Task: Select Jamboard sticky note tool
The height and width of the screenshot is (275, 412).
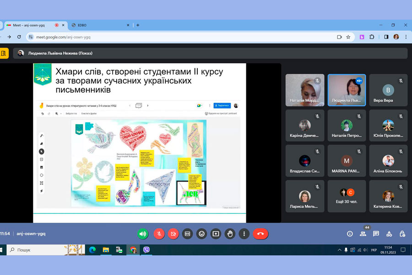Action: click(42, 159)
